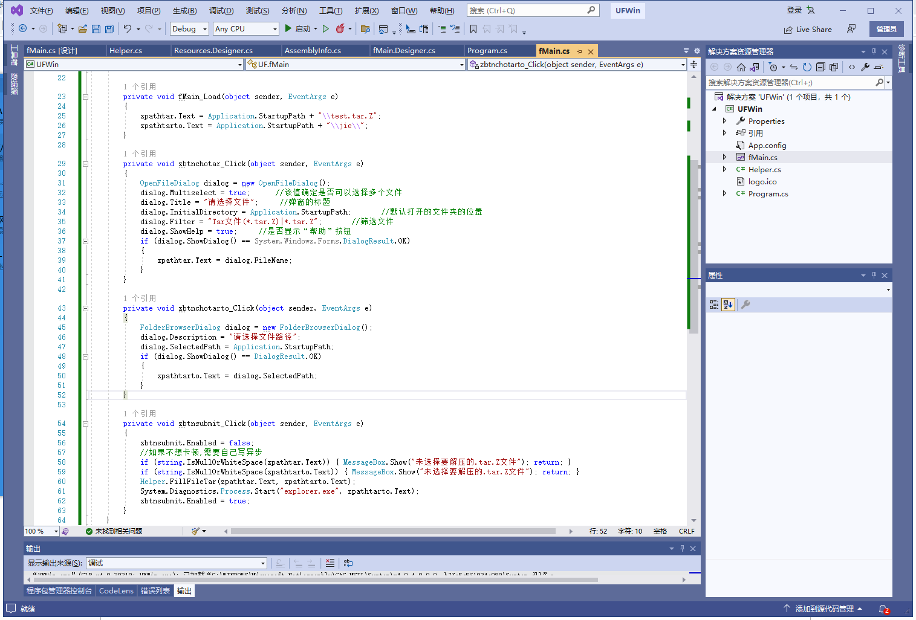Viewport: 916px width, 620px height.
Task: Collapse All in Solution Explorer
Action: point(820,67)
